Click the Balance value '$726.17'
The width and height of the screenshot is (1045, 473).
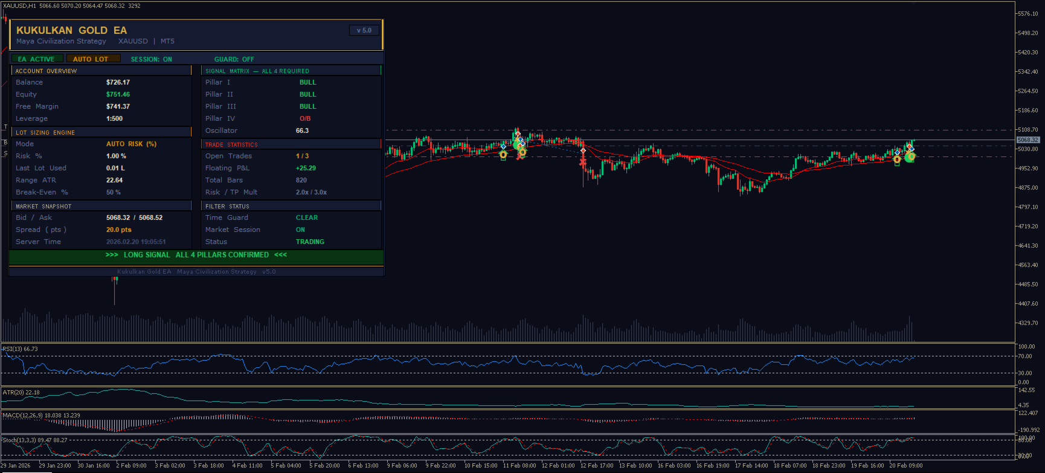(x=118, y=82)
